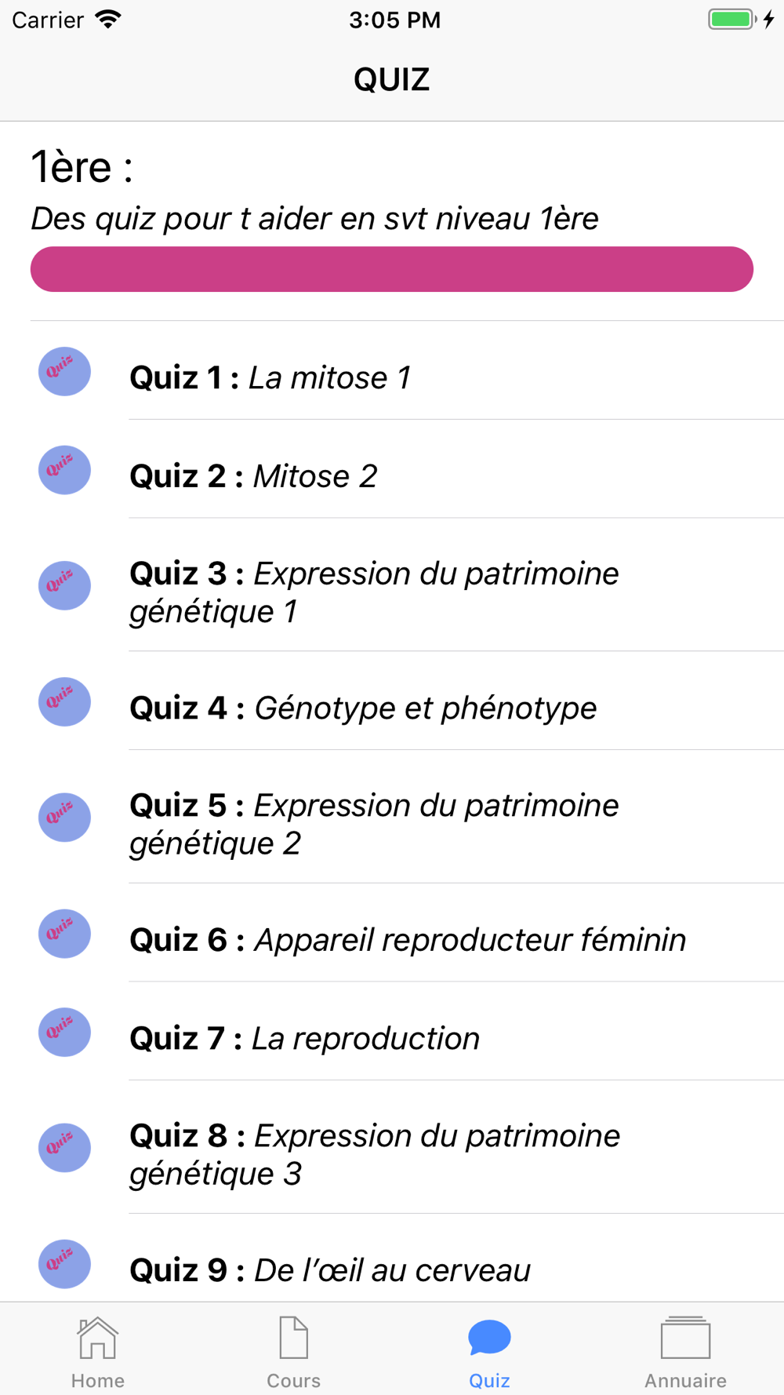
Task: Tap the quiz badge icon beside Quiz 4
Action: 64,701
